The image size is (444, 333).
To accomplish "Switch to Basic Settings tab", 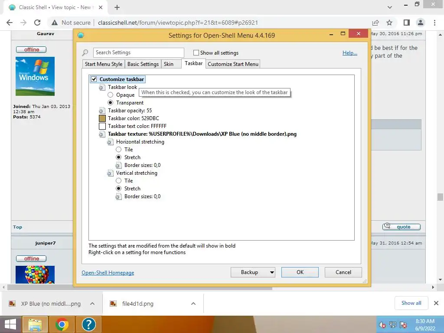I will click(x=143, y=64).
